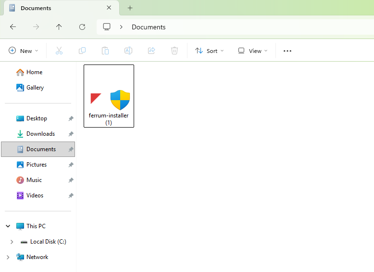Click the Copy icon in toolbar
Image resolution: width=374 pixels, height=272 pixels.
coord(82,51)
